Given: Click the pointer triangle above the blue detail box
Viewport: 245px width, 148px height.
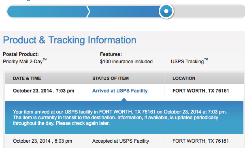Looking at the screenshot, I should point(124,99).
